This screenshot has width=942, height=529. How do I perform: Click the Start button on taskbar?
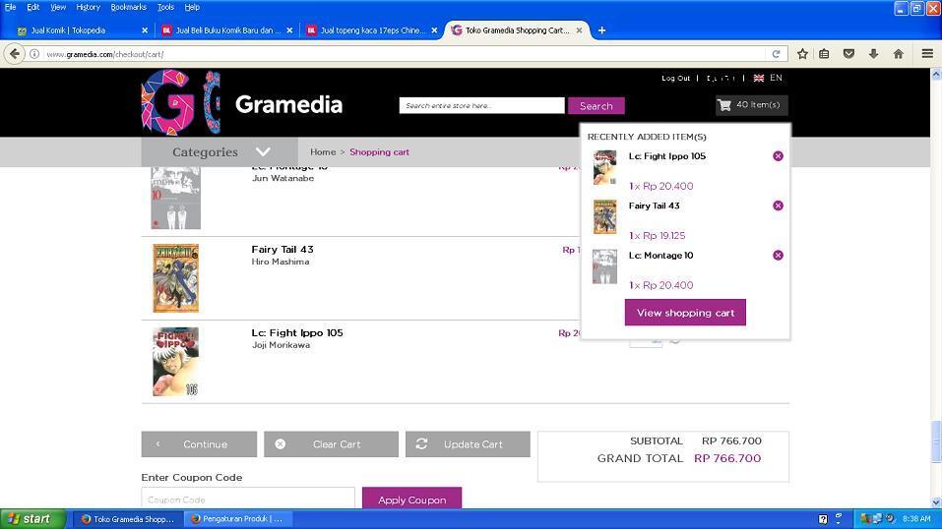(x=32, y=519)
